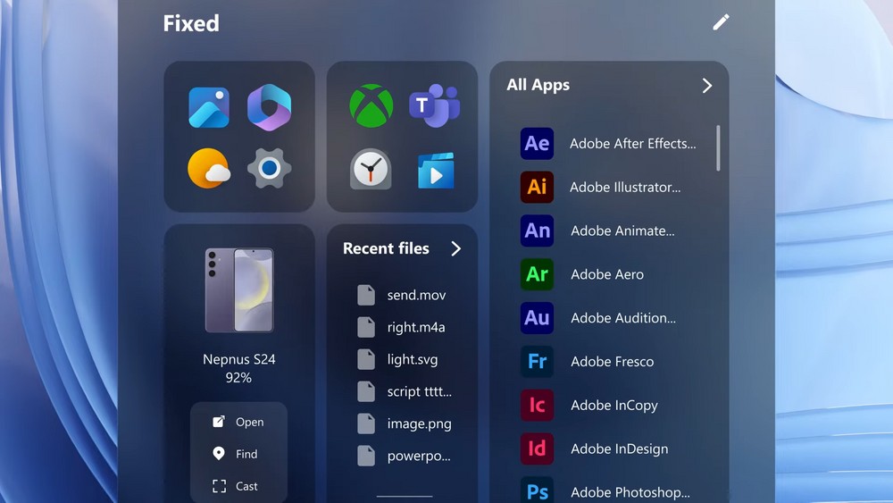Open the recent file image.png
This screenshot has width=893, height=503.
pyautogui.click(x=419, y=423)
